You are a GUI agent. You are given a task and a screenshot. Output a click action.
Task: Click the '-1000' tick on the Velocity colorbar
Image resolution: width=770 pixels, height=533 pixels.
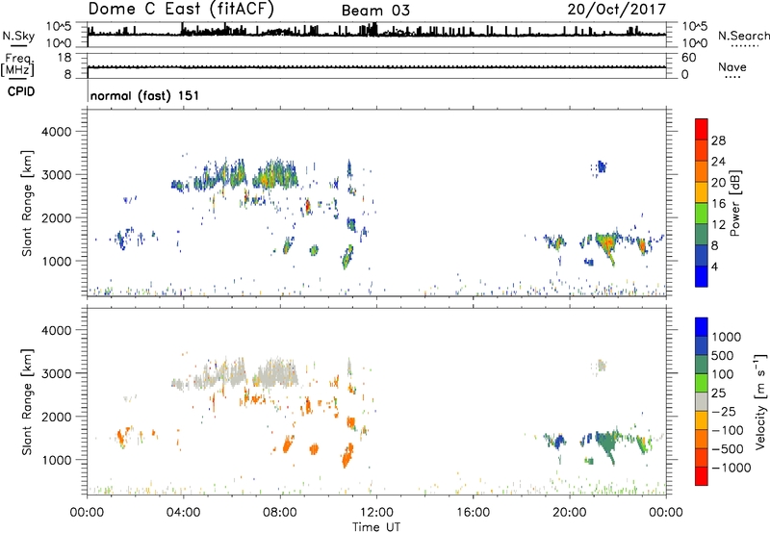731,468
